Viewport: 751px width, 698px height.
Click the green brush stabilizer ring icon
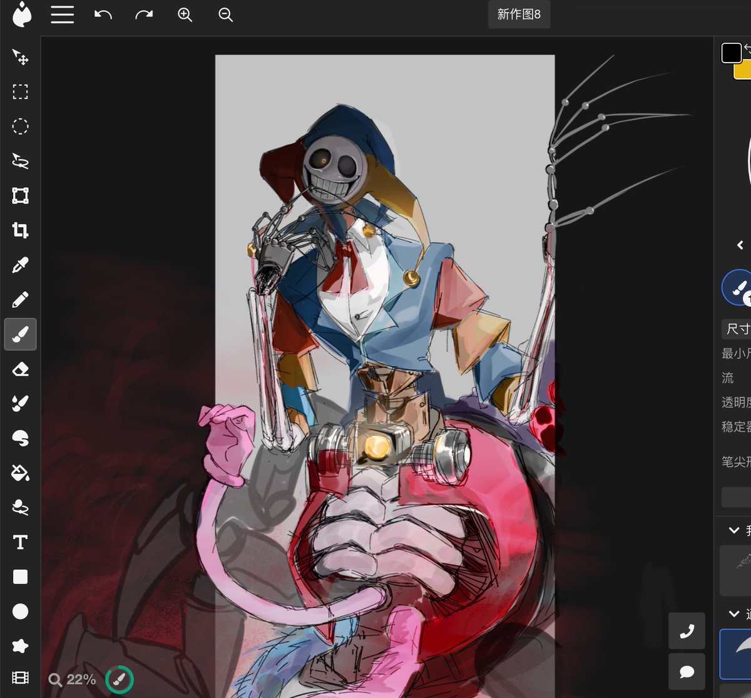coord(119,679)
